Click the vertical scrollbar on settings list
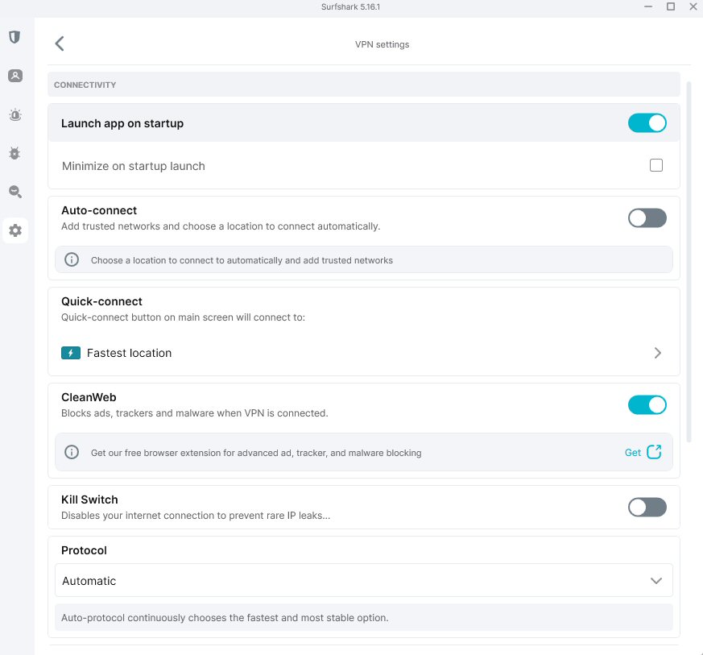The image size is (703, 655). pos(689,262)
